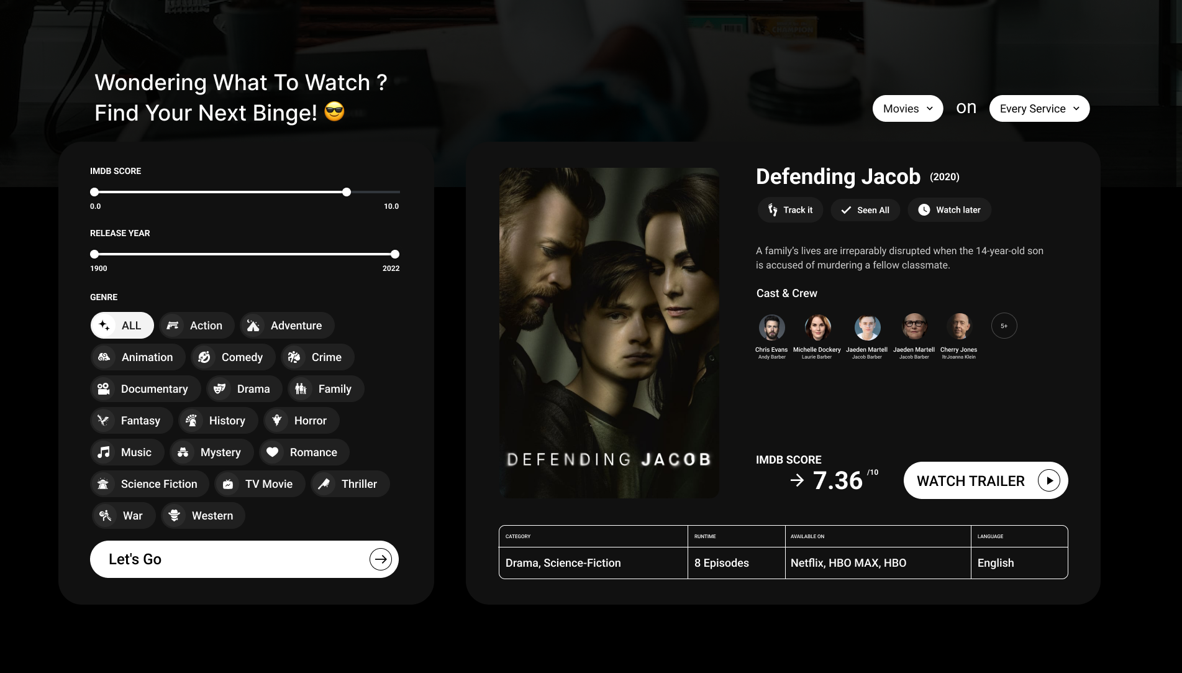
Task: Click the Watch later clock icon
Action: (x=924, y=210)
